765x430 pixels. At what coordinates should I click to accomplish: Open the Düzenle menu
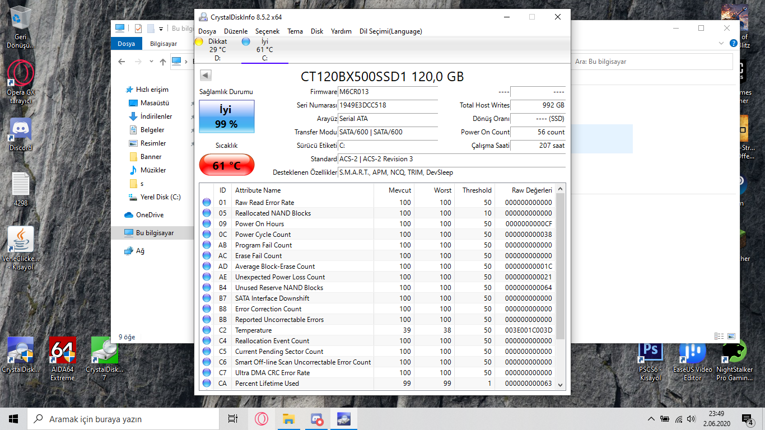click(236, 31)
